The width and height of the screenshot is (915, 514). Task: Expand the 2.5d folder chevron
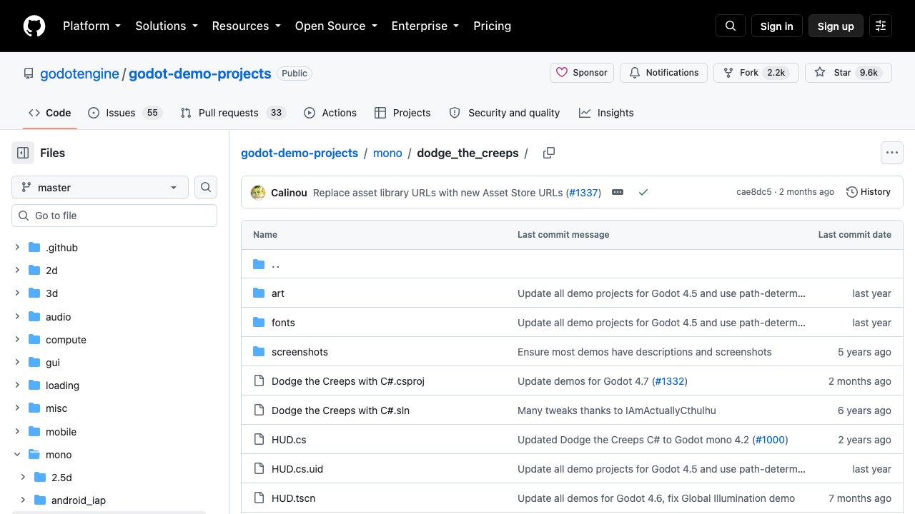pos(23,478)
